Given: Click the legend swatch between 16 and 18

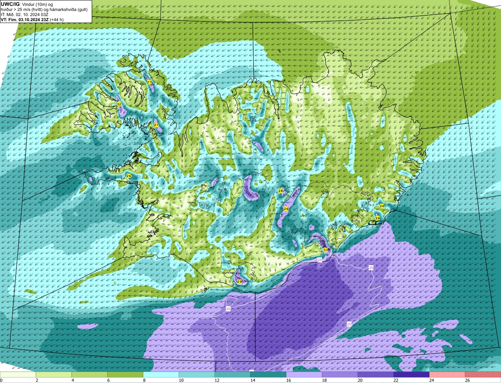Looking at the screenshot, I should (304, 374).
